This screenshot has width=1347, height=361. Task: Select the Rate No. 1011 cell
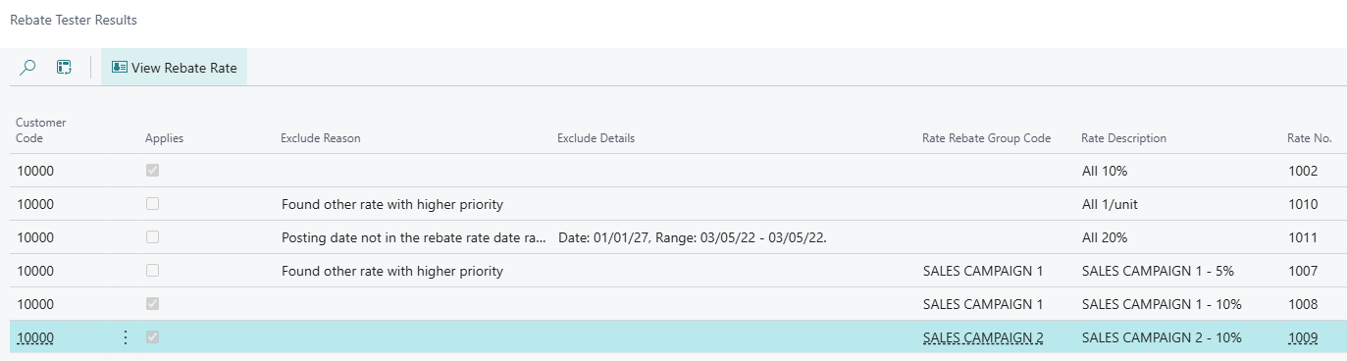1303,237
